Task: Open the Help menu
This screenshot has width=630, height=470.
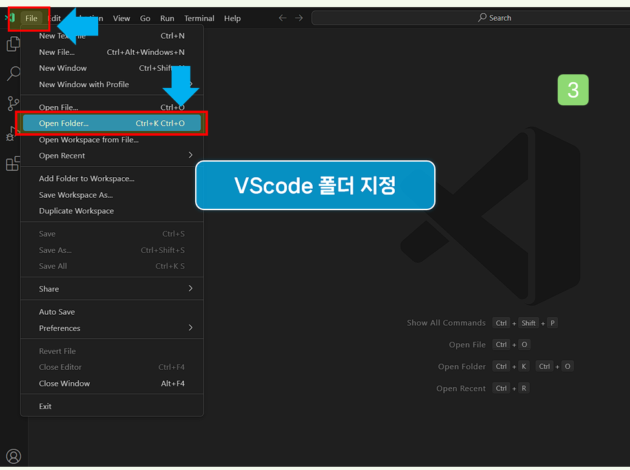Action: point(232,18)
